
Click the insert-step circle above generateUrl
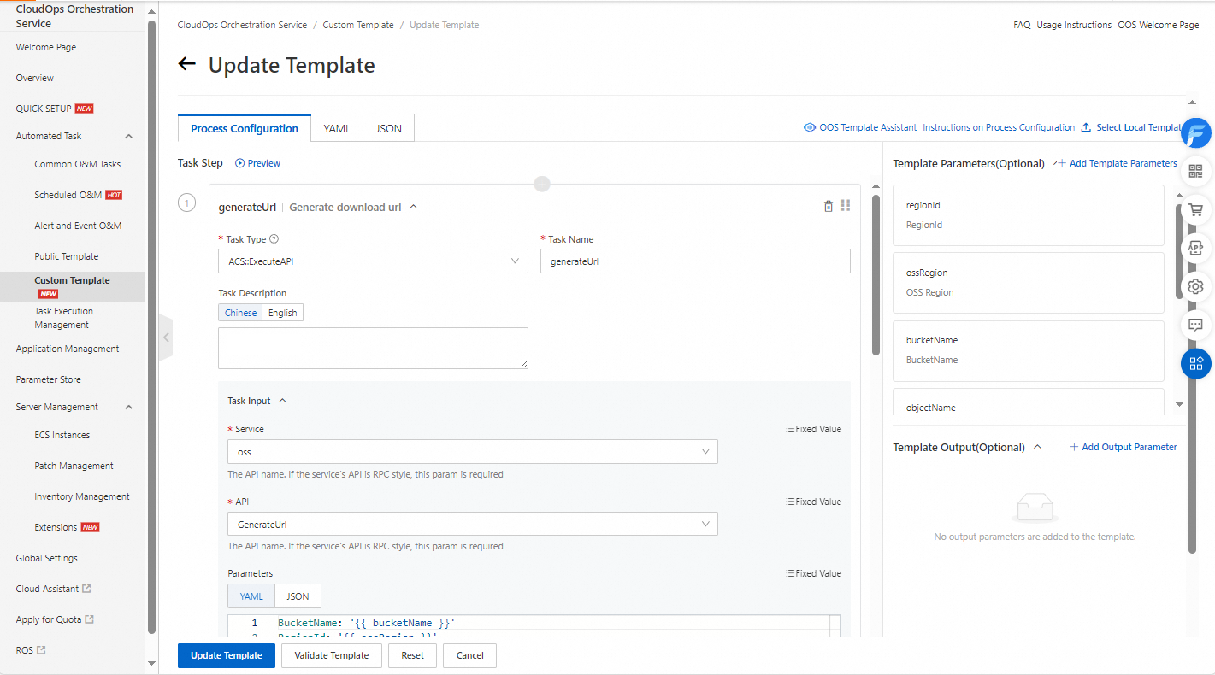[x=542, y=184]
